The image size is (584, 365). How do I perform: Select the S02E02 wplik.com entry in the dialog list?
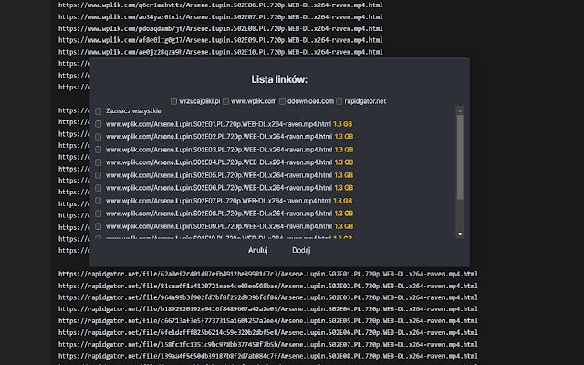tap(219, 137)
